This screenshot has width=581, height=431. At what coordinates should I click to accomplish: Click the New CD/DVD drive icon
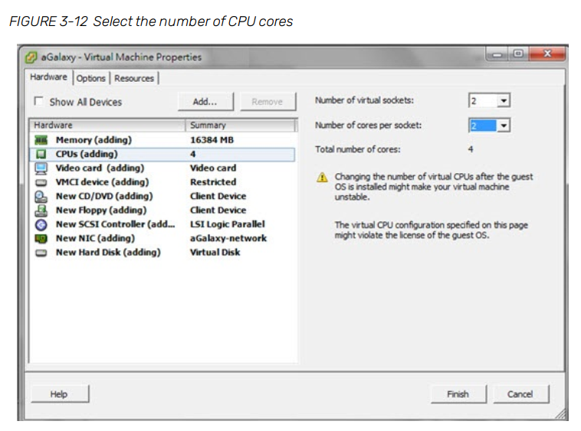(x=41, y=196)
